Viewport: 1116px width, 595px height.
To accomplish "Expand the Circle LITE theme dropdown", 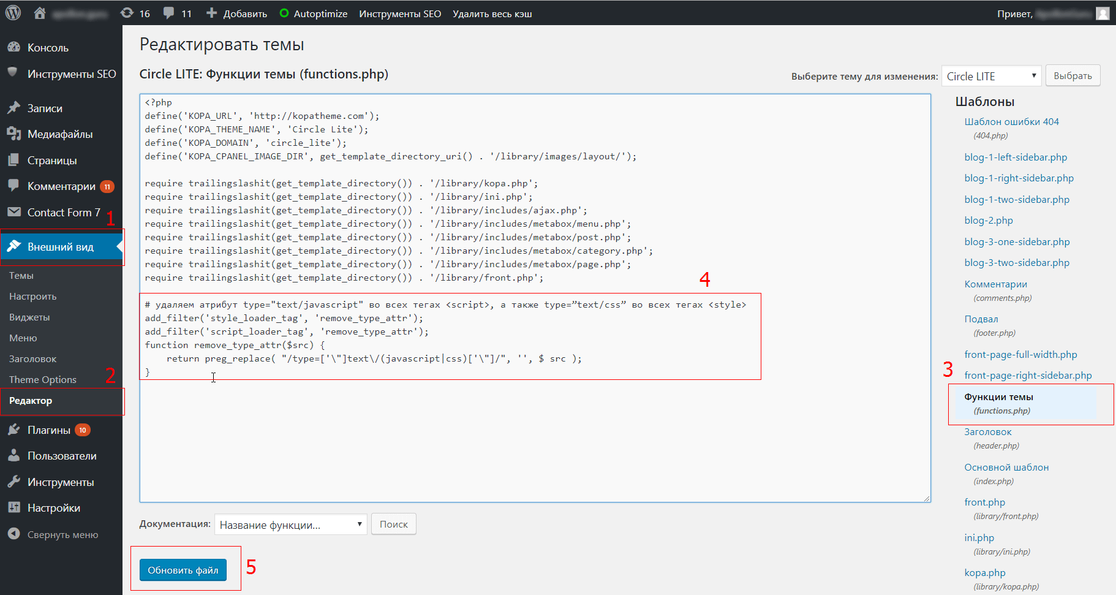I will (991, 76).
